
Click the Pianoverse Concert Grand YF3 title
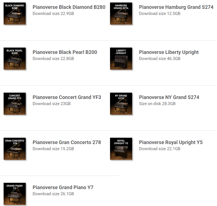tap(67, 97)
